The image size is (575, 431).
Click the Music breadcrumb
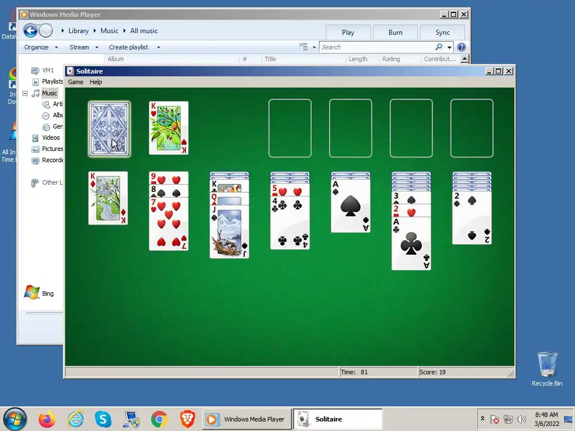(x=109, y=31)
